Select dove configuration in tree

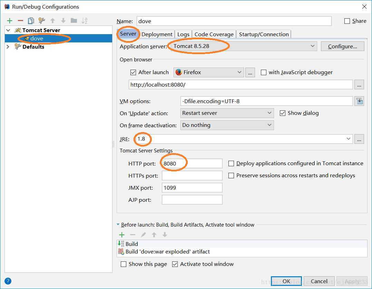58,38
